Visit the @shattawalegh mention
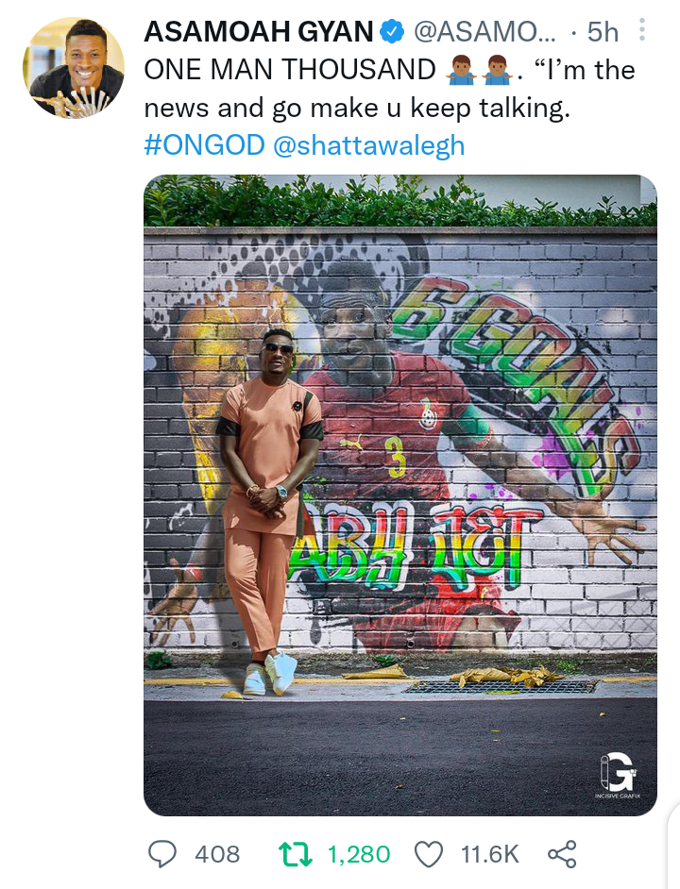This screenshot has width=680, height=889. click(369, 145)
